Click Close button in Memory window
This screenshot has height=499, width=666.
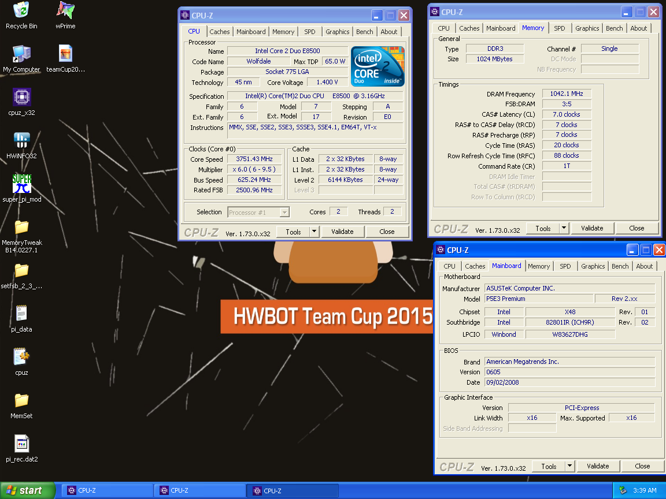coord(637,228)
